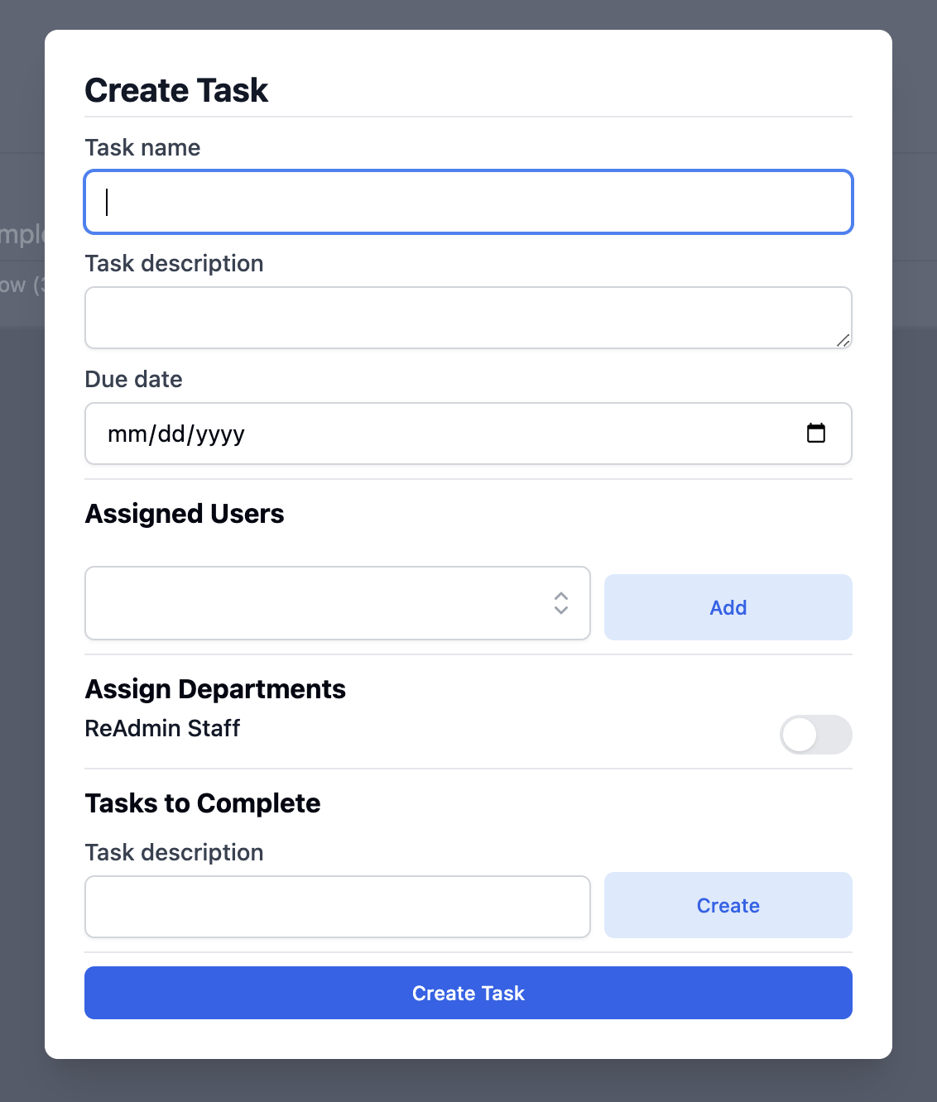The height and width of the screenshot is (1102, 937).
Task: Click the ReAdmin Staff label text
Action: pos(162,729)
